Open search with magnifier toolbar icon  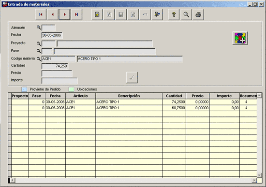tap(186, 14)
